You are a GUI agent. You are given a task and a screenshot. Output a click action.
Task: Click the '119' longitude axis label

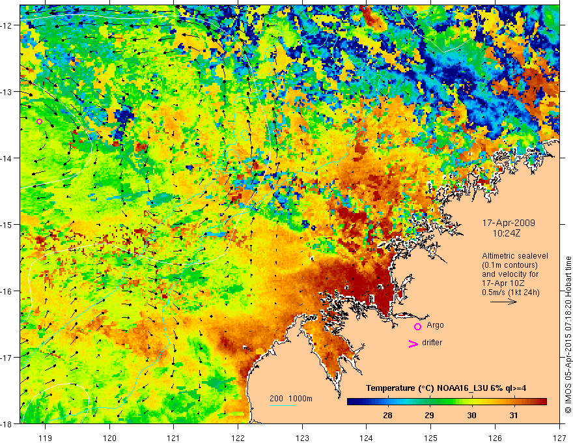tap(45, 438)
